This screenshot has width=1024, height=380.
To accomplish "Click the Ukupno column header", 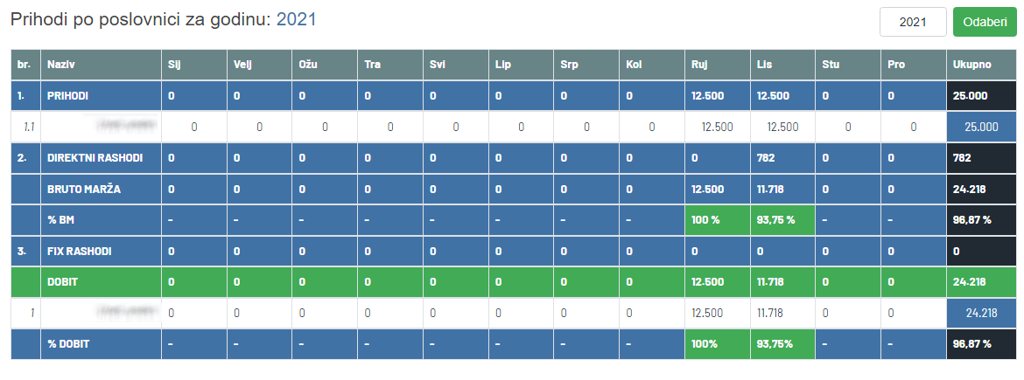I will tap(971, 65).
